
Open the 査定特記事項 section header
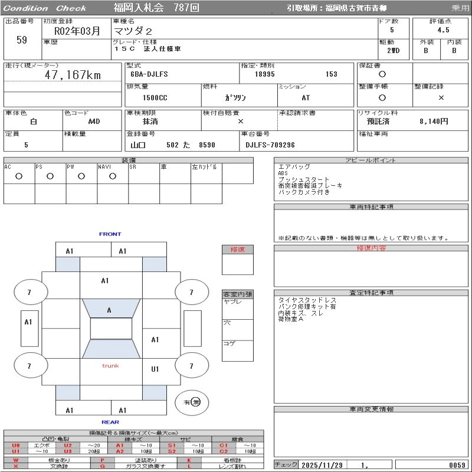coord(371,293)
